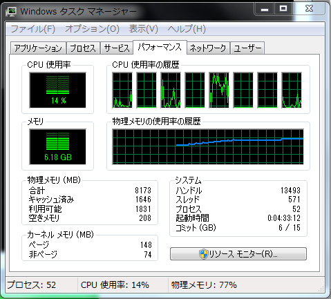
Task: Click the status bar CPU 使用率: 14% entry
Action: coord(115,285)
